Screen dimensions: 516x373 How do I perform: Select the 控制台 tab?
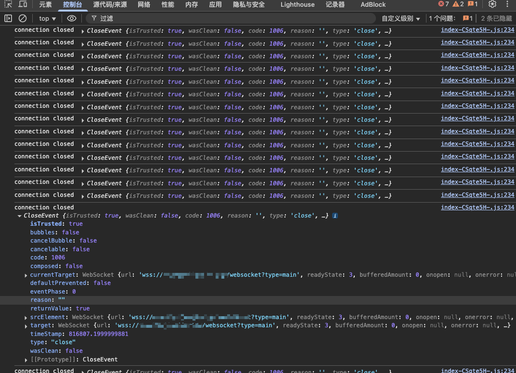tap(72, 5)
